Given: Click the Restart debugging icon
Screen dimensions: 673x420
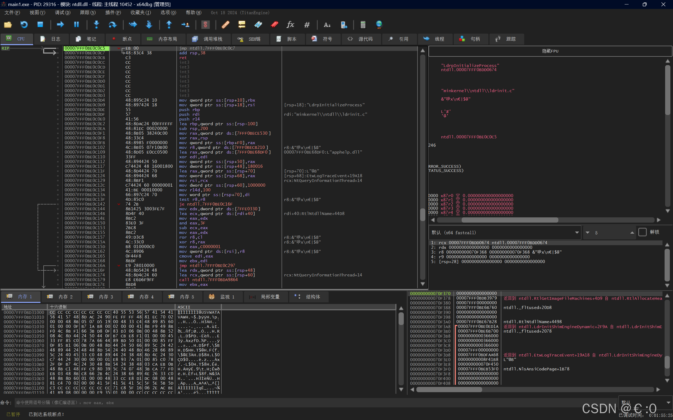Looking at the screenshot, I should (x=24, y=25).
